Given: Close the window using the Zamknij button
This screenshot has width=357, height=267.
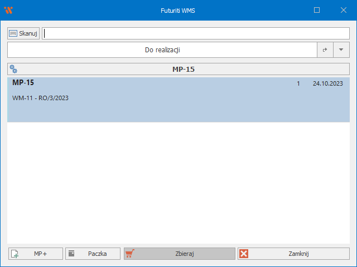Looking at the screenshot, I should 293,254.
